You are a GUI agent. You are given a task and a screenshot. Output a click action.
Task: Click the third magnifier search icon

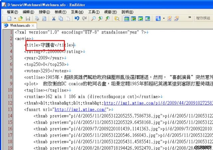[107, 19]
